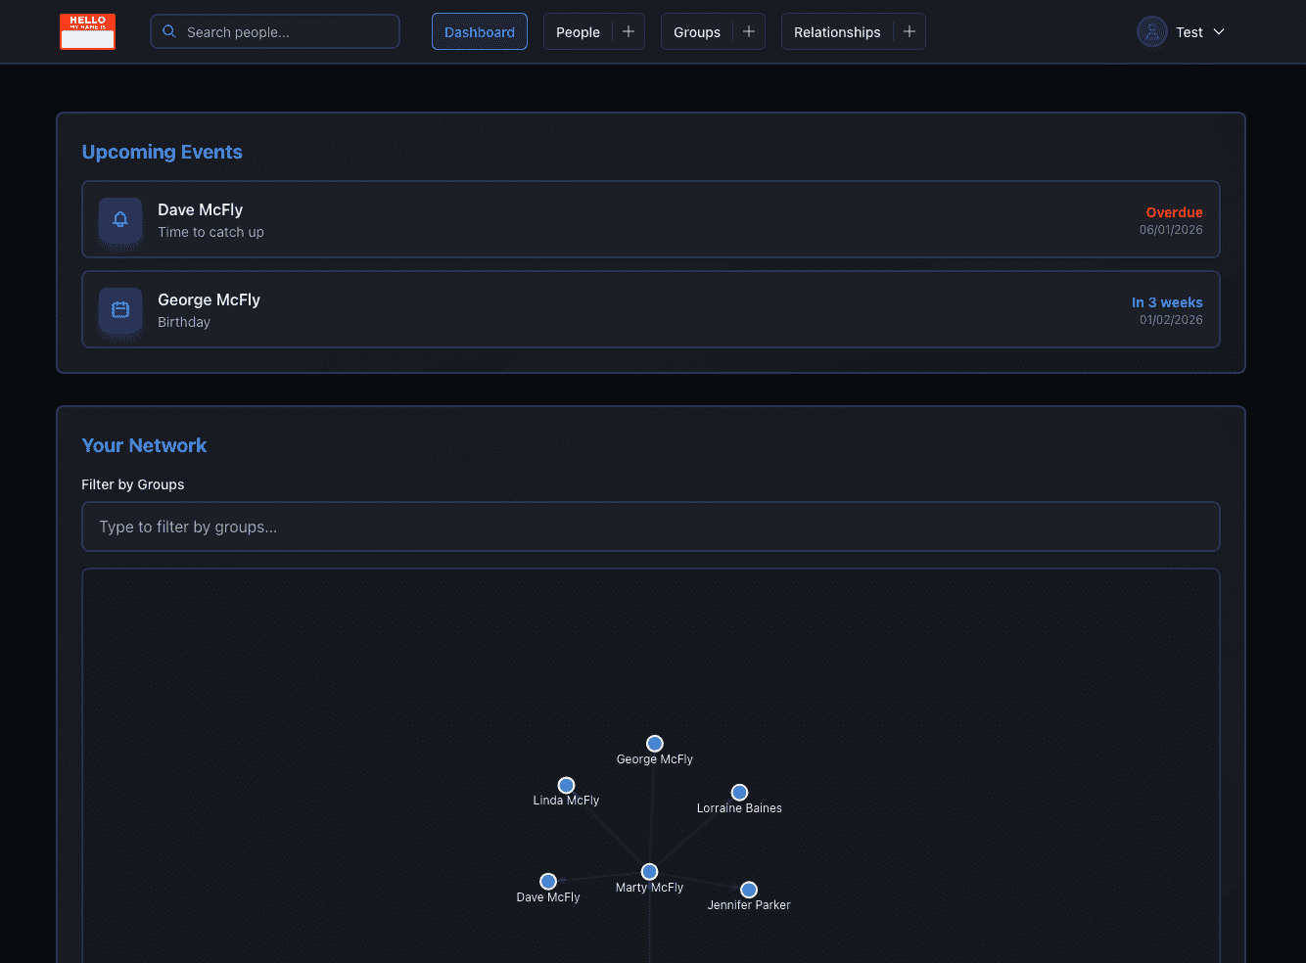Image resolution: width=1306 pixels, height=963 pixels.
Task: Open George McFly's birthday event
Action: 650,309
